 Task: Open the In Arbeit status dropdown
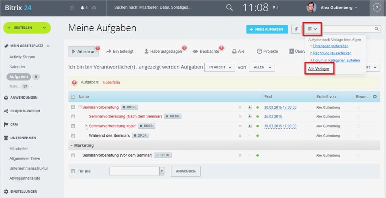tap(220, 67)
